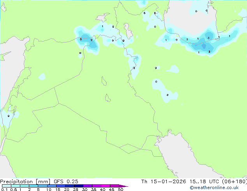The image size is (247, 191).
Task: Select the 10–15 mm legend color box
Action: 52,186
